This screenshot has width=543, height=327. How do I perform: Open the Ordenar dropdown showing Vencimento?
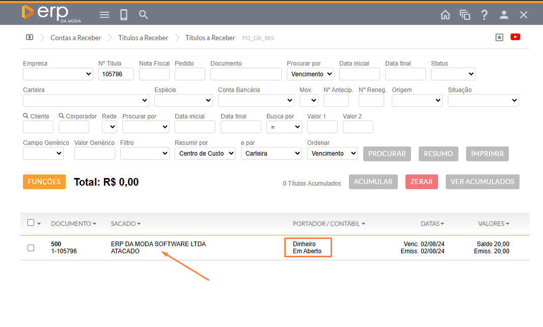coord(332,154)
